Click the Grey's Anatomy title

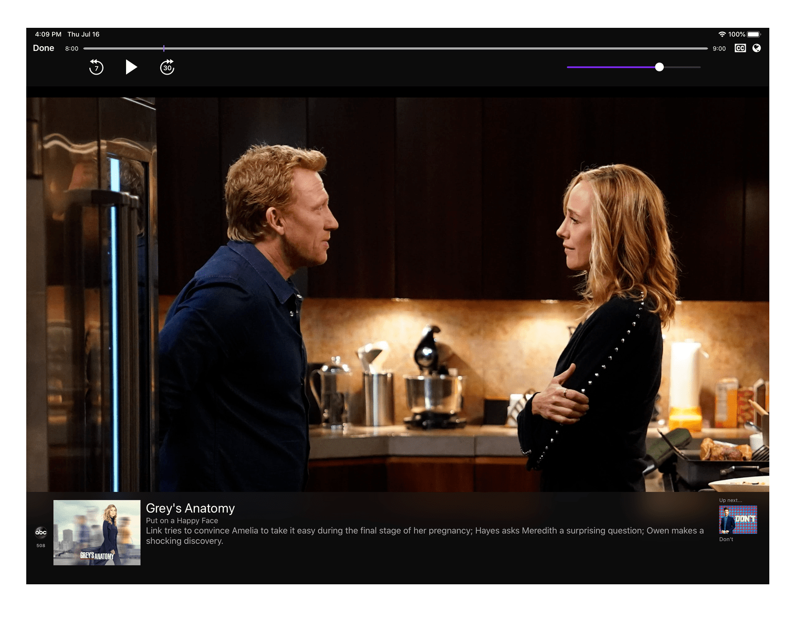[x=190, y=508]
